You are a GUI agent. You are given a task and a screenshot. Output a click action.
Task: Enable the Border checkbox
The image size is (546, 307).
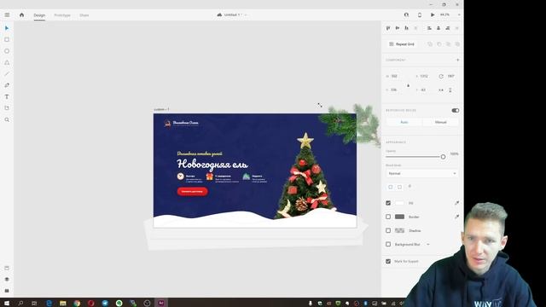[388, 217]
